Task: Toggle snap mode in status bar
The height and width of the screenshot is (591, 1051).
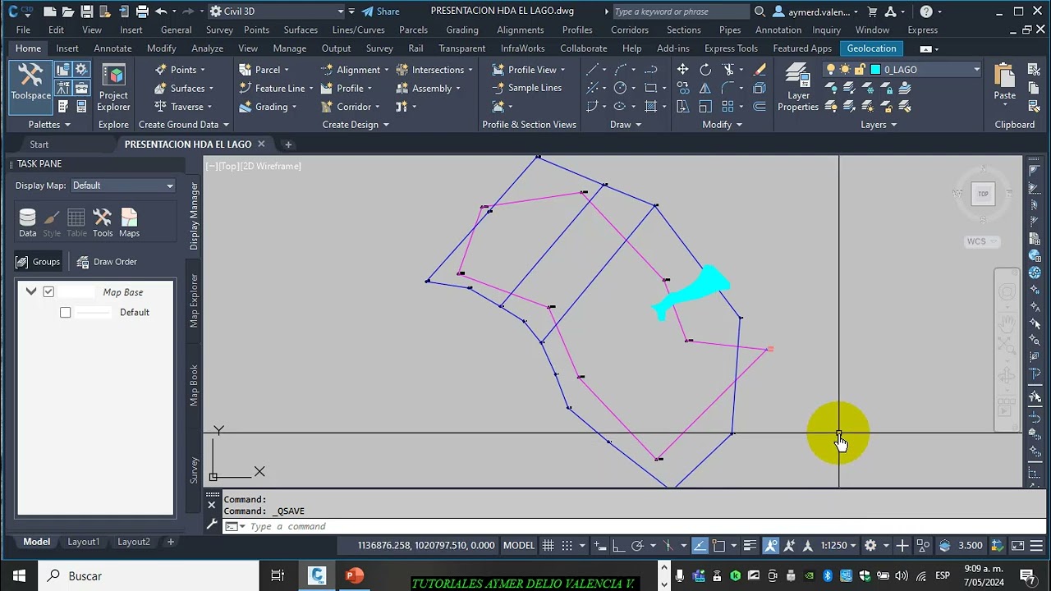Action: [567, 545]
